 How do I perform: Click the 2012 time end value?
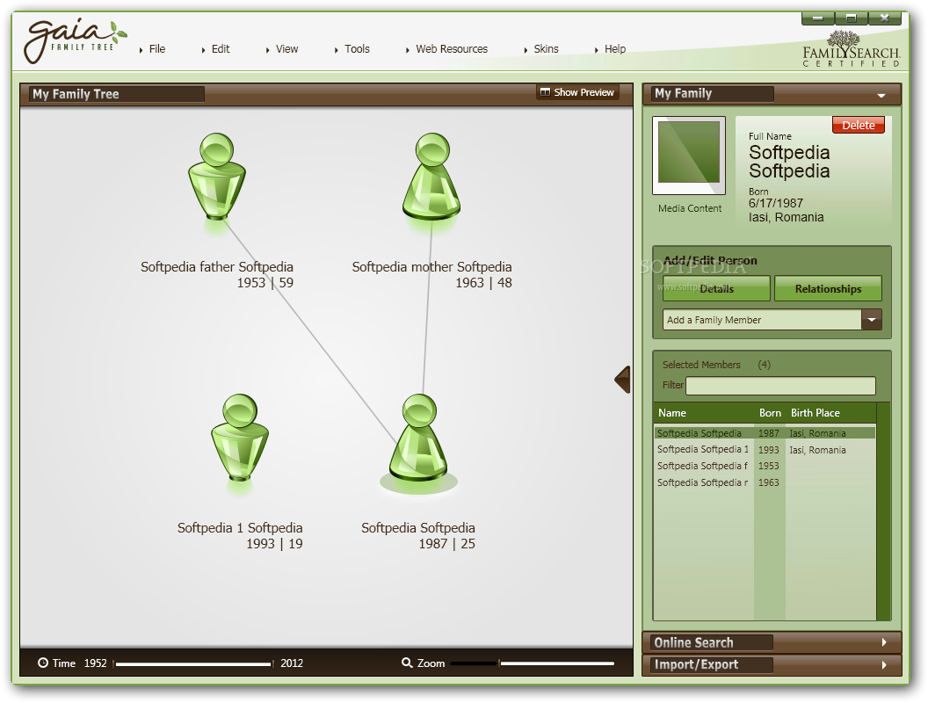tap(292, 663)
